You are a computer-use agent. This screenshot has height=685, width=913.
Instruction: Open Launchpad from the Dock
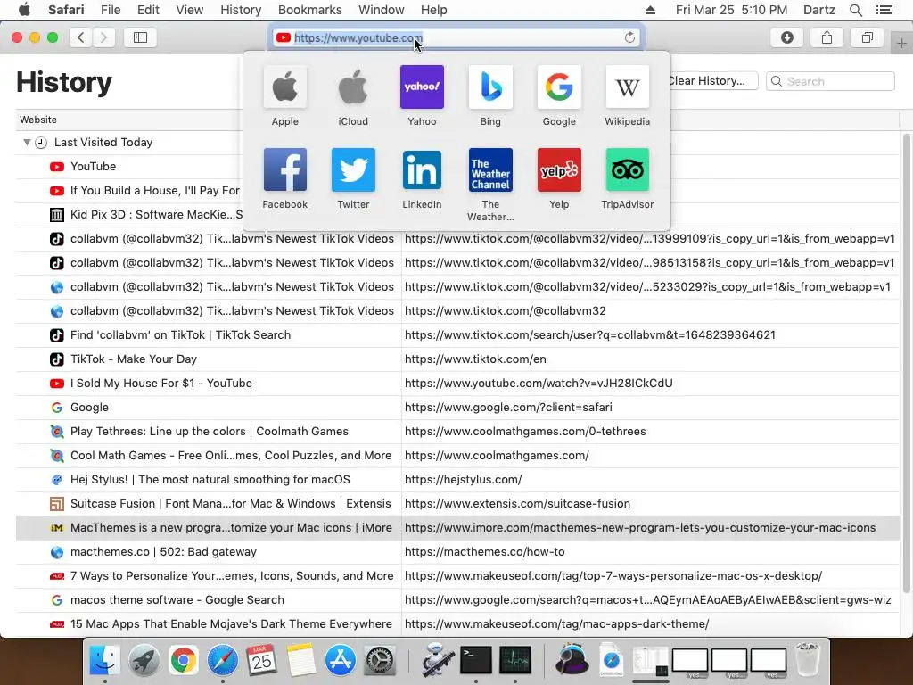point(144,661)
